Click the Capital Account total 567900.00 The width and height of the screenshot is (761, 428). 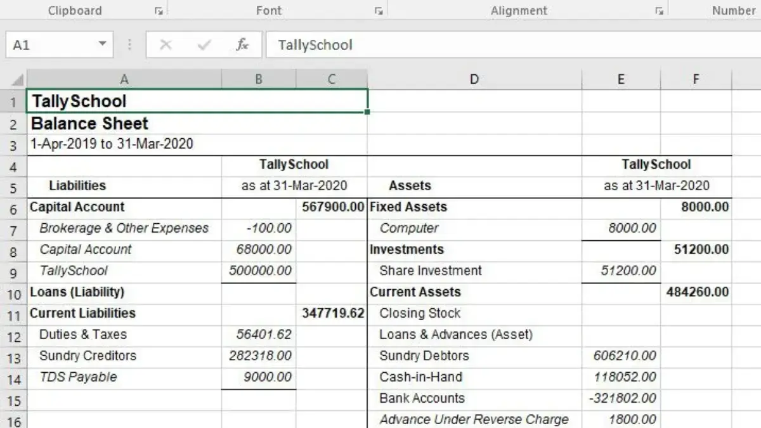tap(332, 207)
